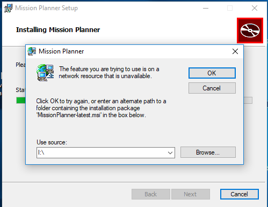
Task: Click the Mission Planner Setup title bar text
Action: tap(47, 8)
